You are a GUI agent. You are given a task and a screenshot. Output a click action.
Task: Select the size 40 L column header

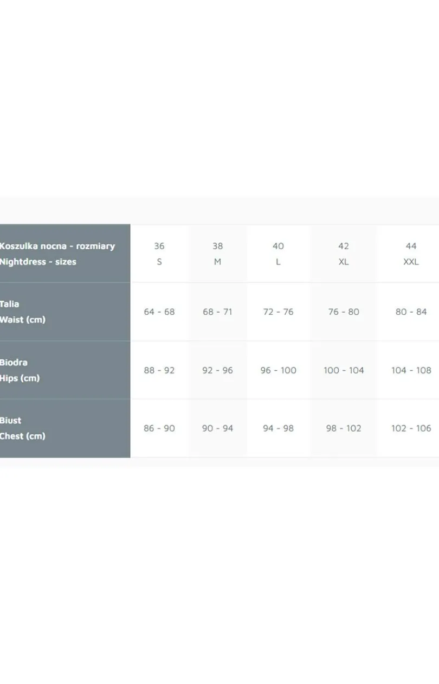point(278,254)
